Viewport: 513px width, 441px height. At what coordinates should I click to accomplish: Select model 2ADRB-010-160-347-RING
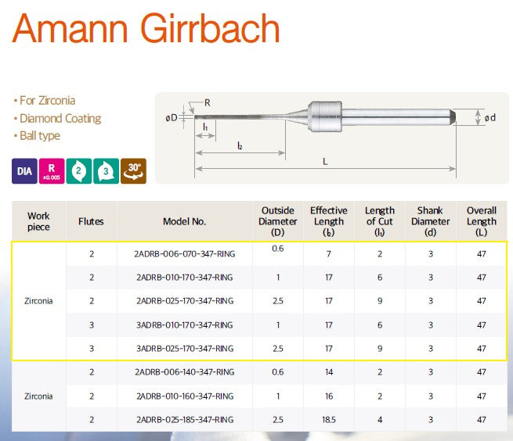point(185,396)
